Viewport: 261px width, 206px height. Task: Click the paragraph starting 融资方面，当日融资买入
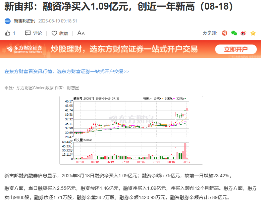click(x=131, y=193)
